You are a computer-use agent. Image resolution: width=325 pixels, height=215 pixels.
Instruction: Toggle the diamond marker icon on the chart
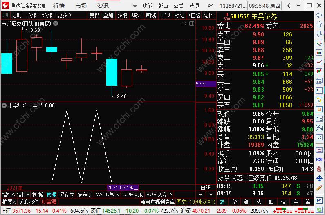click(x=184, y=24)
